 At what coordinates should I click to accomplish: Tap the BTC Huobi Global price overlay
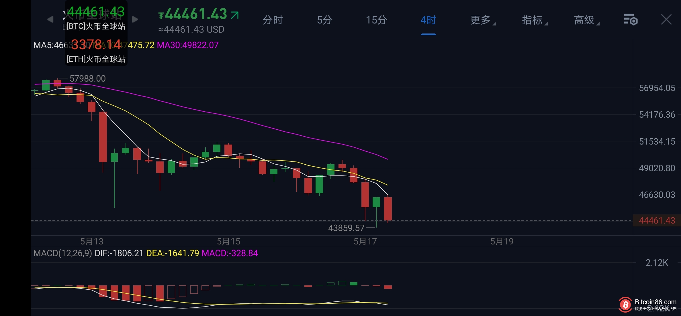[96, 17]
